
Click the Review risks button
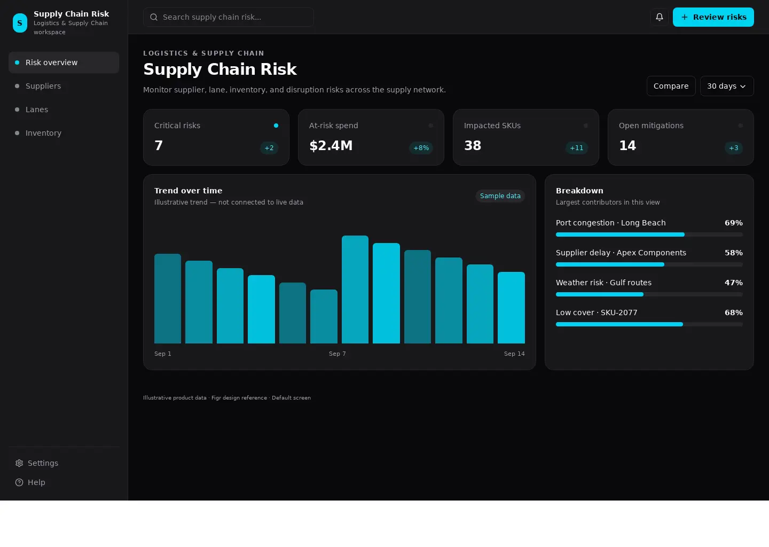pos(713,17)
